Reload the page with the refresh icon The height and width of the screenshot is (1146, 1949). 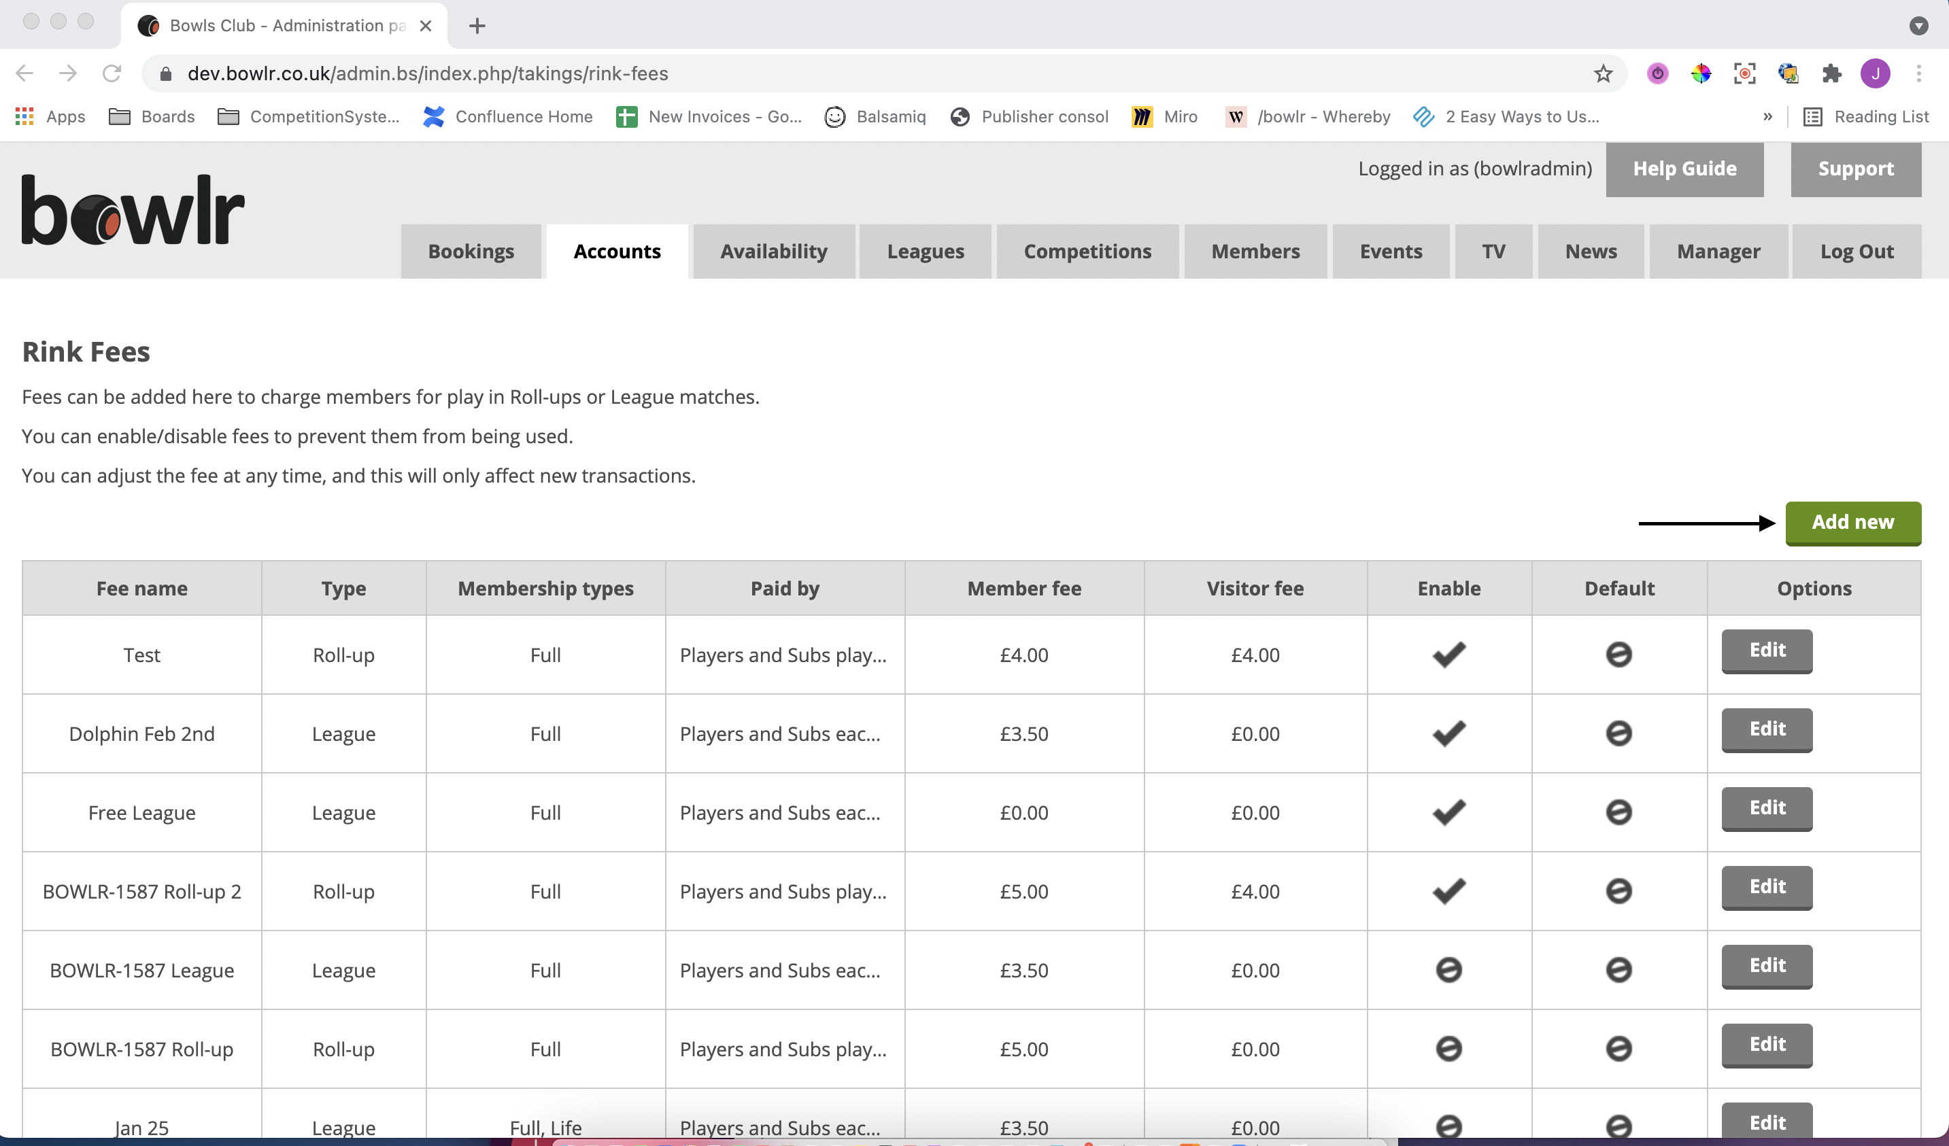[112, 73]
